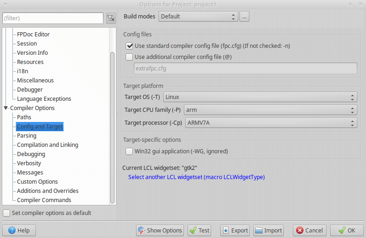This screenshot has width=366, height=238.
Task: Open Target CPU family dropdown
Action: pos(270,110)
